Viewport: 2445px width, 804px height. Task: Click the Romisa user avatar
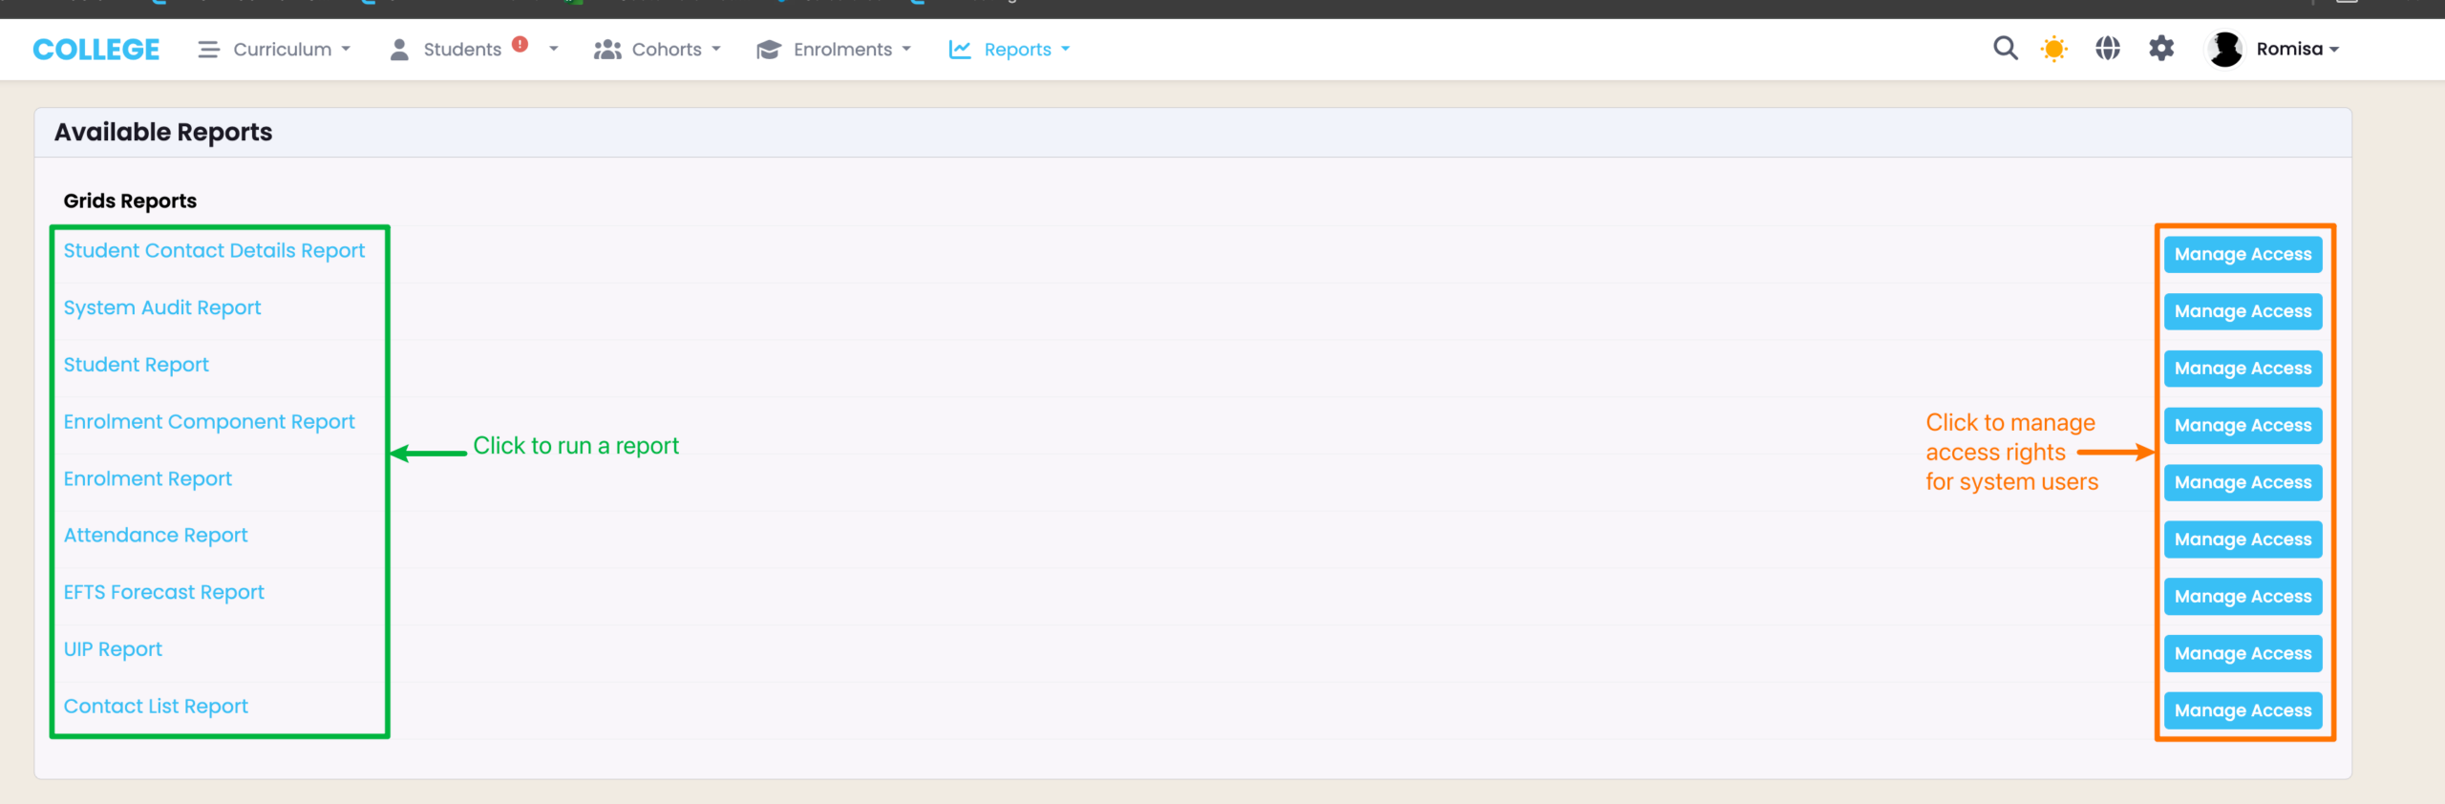click(2224, 49)
